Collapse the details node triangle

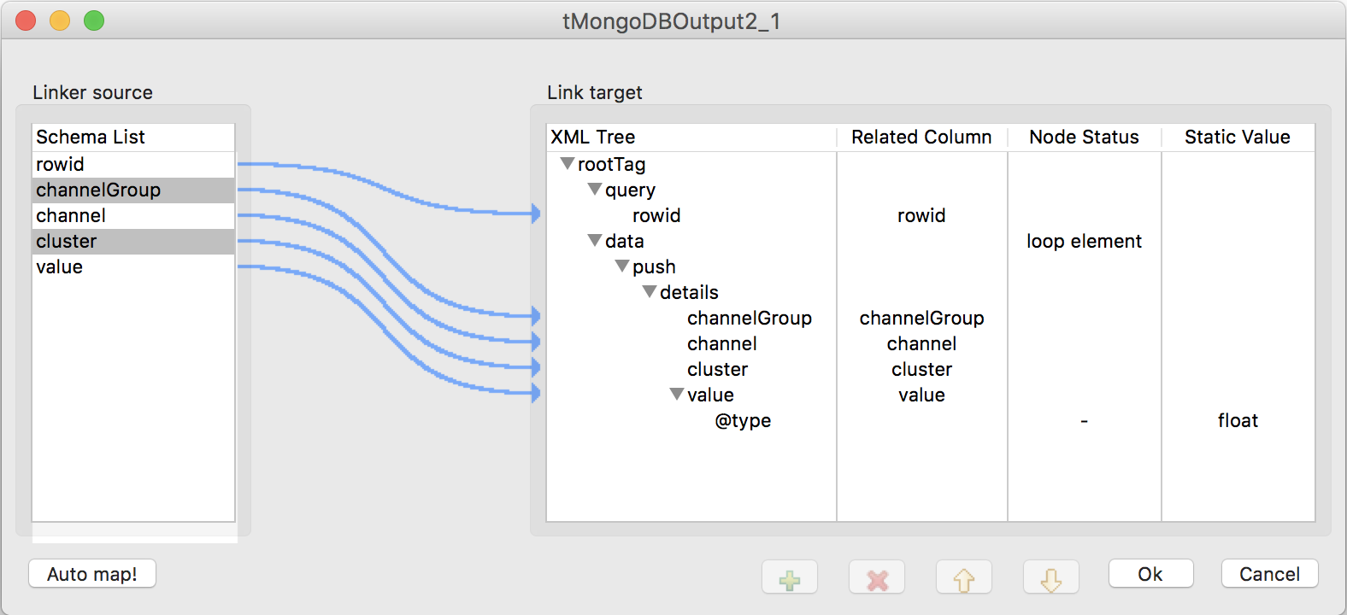(x=650, y=291)
